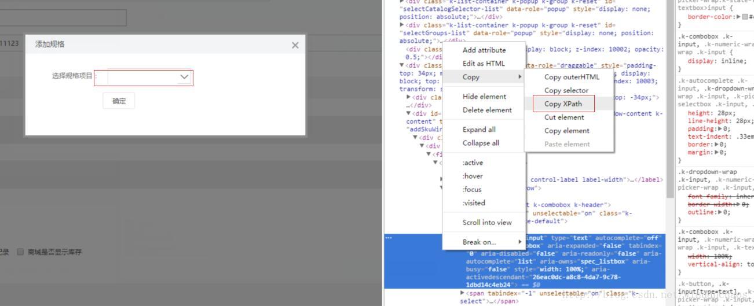The width and height of the screenshot is (754, 306).
Task: Toggle the 商城是否显示库存 checkbox
Action: (20, 252)
